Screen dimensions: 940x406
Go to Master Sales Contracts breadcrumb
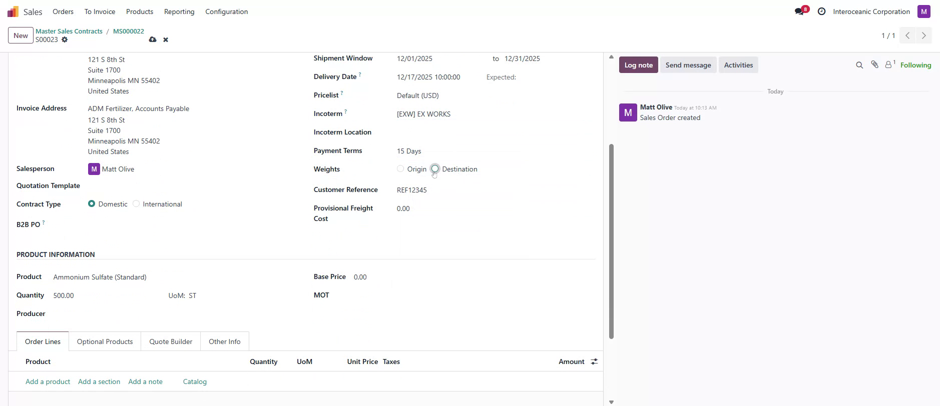point(69,31)
